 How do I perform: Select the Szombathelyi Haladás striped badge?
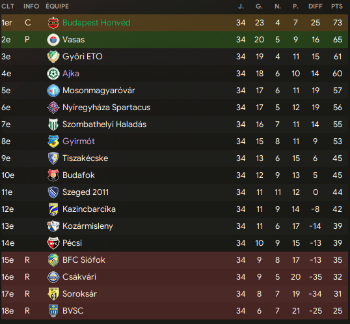(x=53, y=125)
